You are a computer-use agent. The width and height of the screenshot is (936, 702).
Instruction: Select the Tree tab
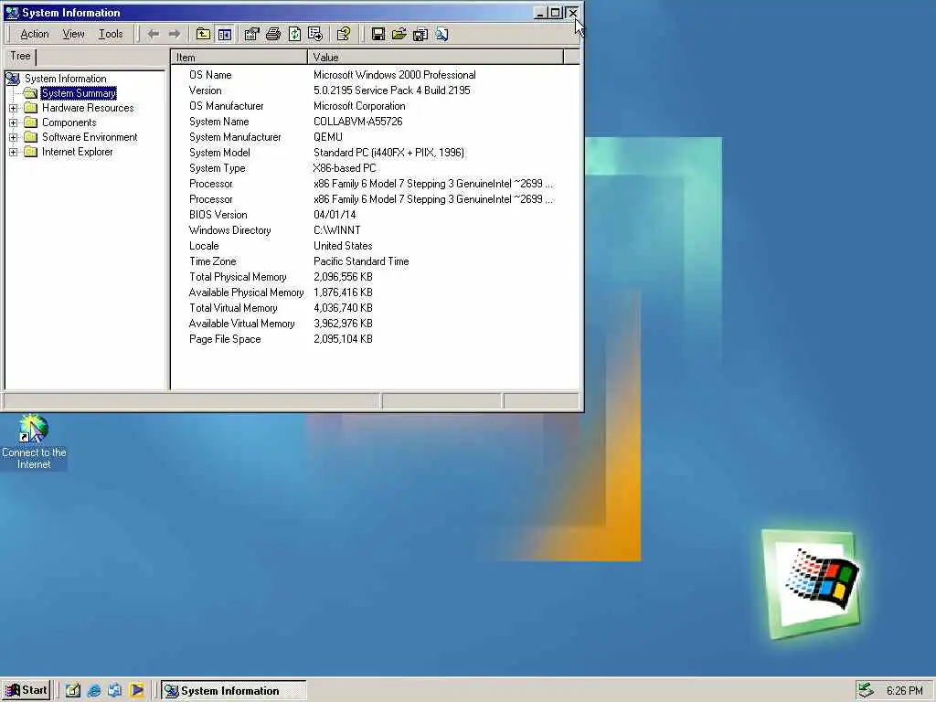[20, 56]
